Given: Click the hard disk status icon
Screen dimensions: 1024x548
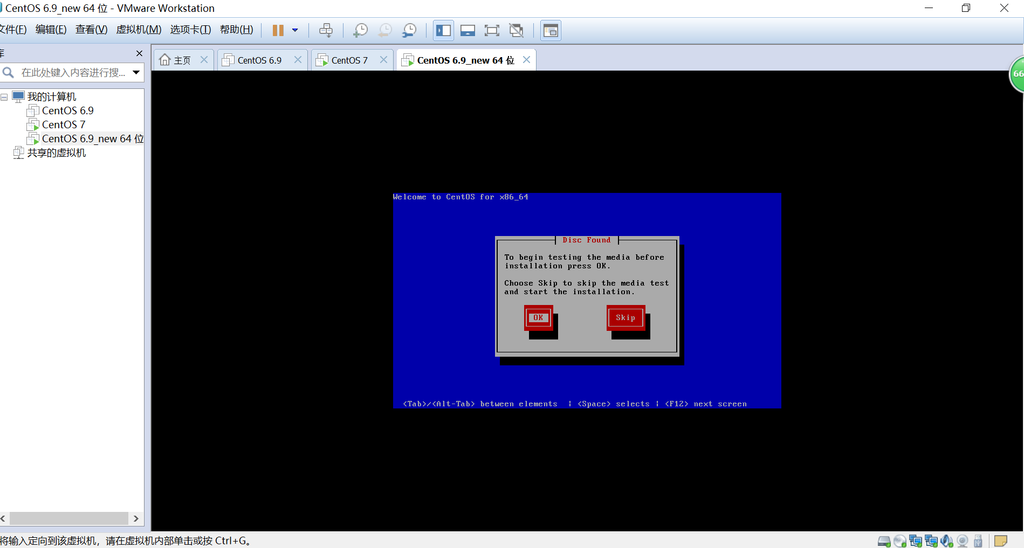Looking at the screenshot, I should click(x=884, y=541).
